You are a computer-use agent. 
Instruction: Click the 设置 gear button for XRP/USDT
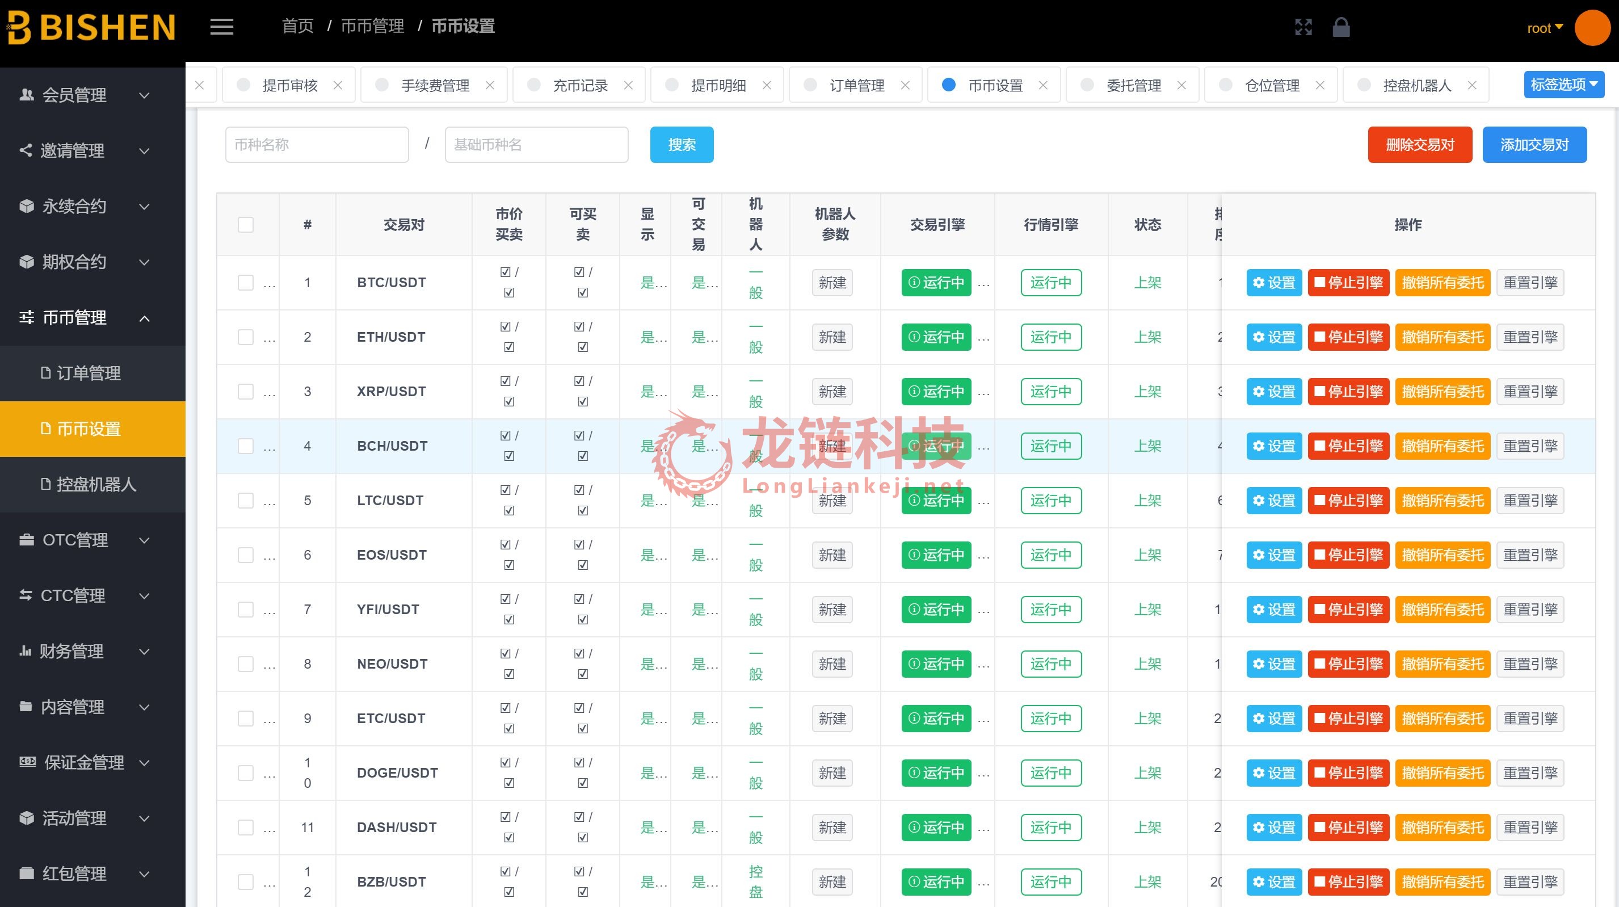pos(1274,392)
